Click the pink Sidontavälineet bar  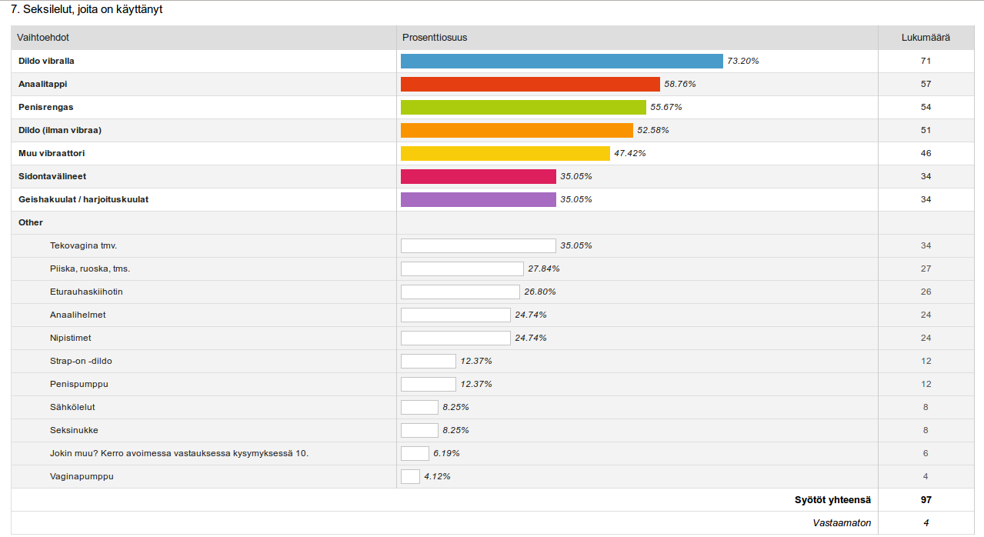click(x=478, y=176)
